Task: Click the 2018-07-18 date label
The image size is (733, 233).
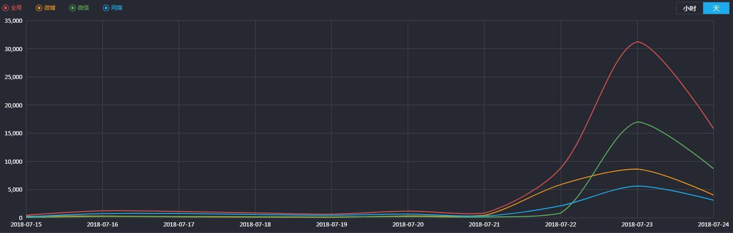Action: tap(255, 225)
